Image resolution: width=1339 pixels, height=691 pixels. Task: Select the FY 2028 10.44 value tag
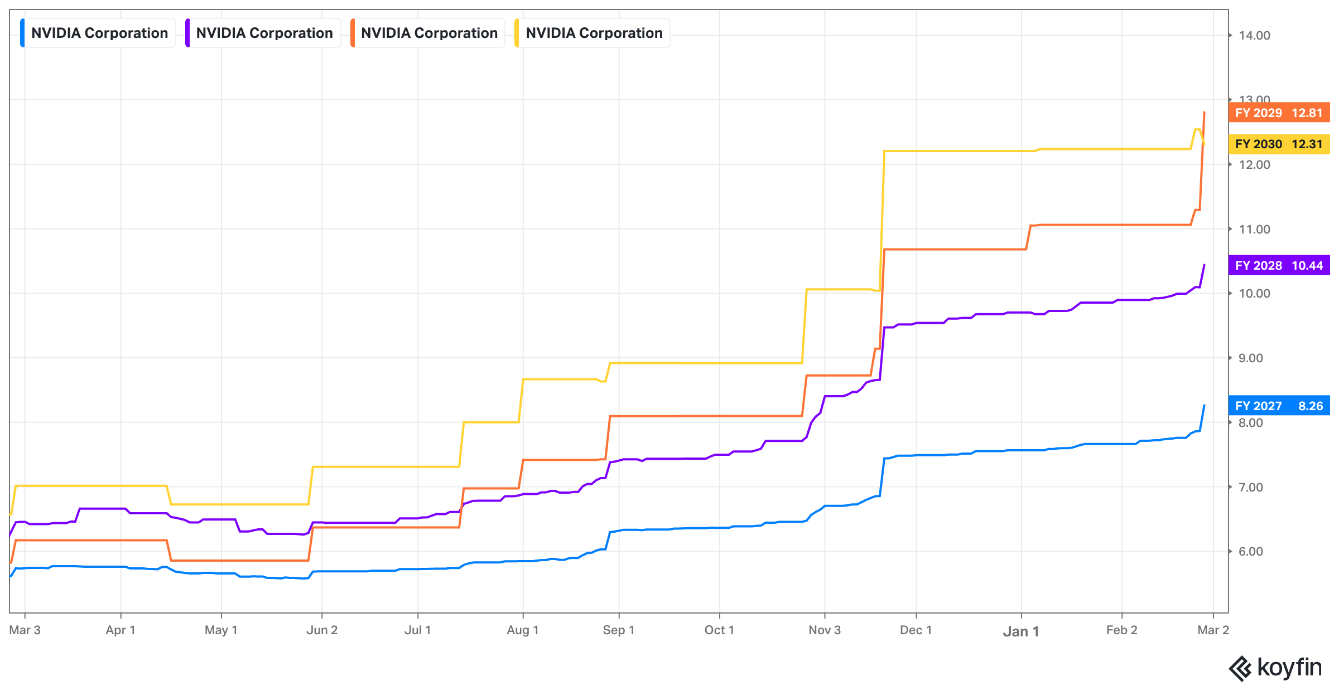tap(1279, 265)
